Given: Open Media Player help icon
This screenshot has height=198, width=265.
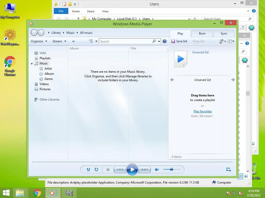Looking at the screenshot, I should (x=164, y=41).
